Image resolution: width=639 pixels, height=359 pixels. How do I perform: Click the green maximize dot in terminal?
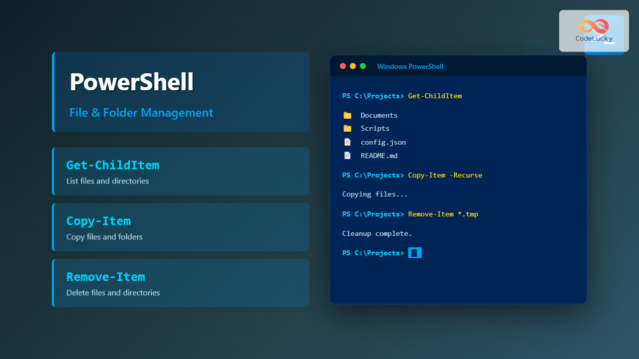click(x=363, y=66)
